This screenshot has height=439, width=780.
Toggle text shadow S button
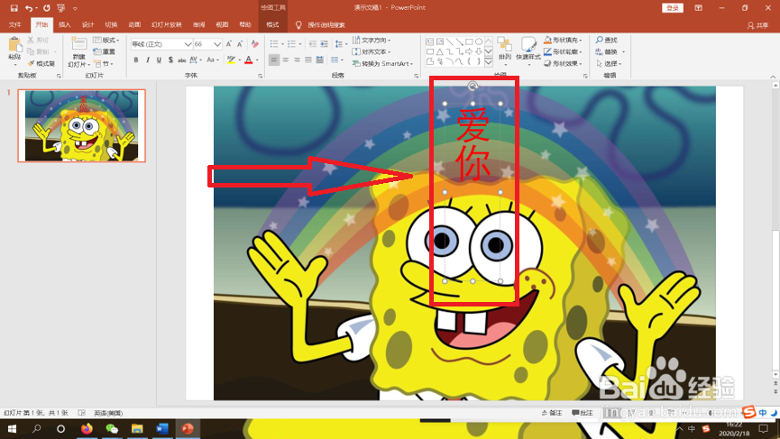click(170, 60)
